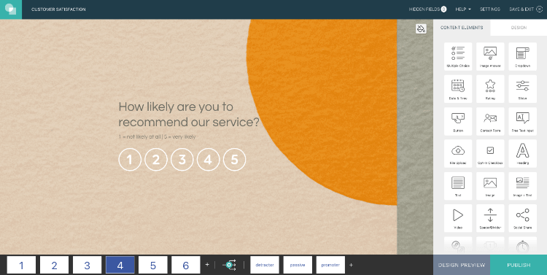This screenshot has height=275, width=547.
Task: Add a new result page after promoter
Action: [351, 265]
